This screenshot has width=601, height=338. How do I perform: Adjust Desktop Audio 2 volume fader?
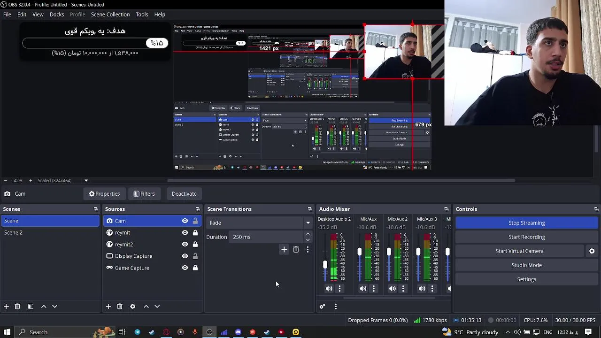(x=324, y=265)
